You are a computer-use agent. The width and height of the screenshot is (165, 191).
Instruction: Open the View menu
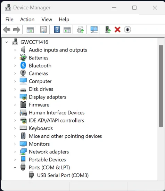tap(47, 19)
